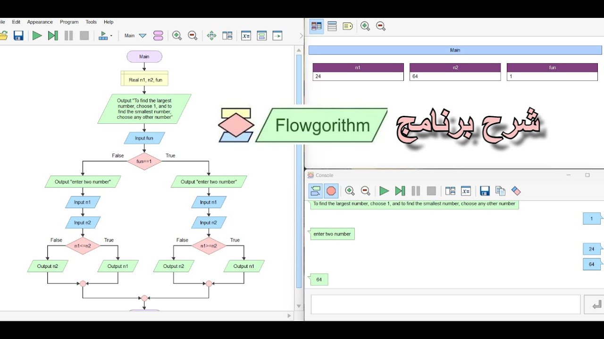Open variable watch window from main toolbar
Image resolution: width=604 pixels, height=339 pixels.
tap(246, 35)
